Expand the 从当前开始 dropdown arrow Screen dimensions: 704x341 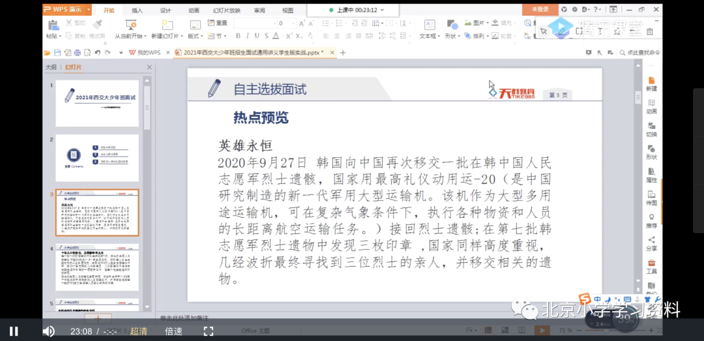click(145, 36)
